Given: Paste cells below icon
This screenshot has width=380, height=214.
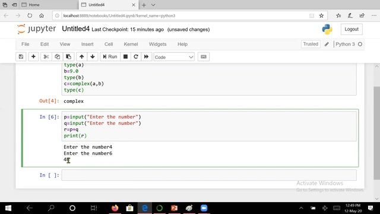Looking at the screenshot, I should (x=69, y=57).
